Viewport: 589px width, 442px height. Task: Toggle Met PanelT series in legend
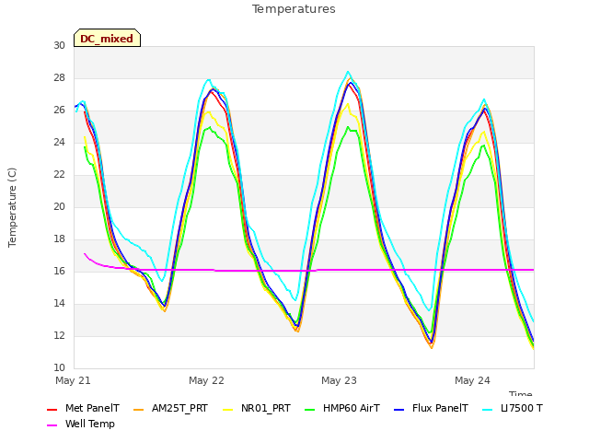[92, 408]
